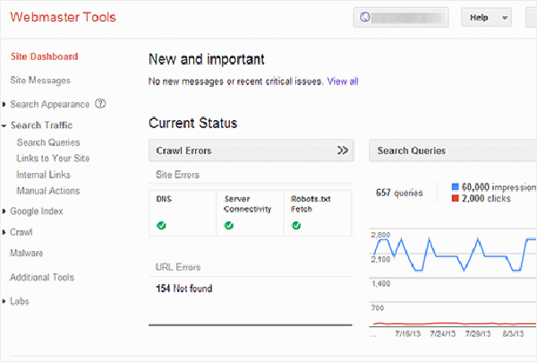Click the View all messages link
The width and height of the screenshot is (537, 362).
pos(343,81)
